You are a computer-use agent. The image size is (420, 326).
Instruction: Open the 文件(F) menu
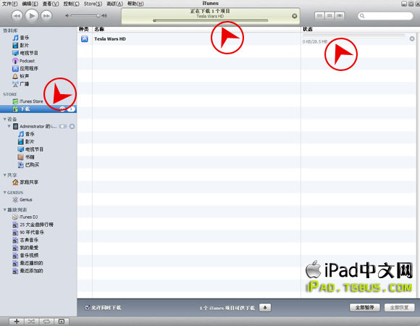[x=10, y=4]
